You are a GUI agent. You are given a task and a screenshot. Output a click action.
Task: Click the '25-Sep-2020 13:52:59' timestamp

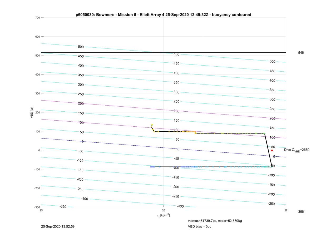click(x=58, y=226)
